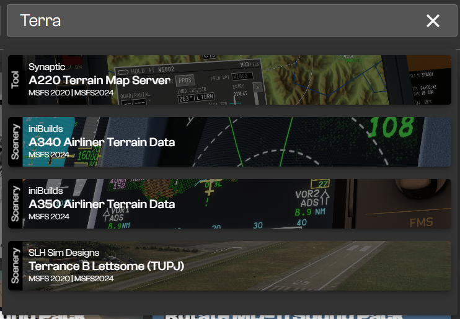Click MSFS 2020 | MSFS2024 under A220 Terrain
The height and width of the screenshot is (319, 460).
pyautogui.click(x=71, y=93)
